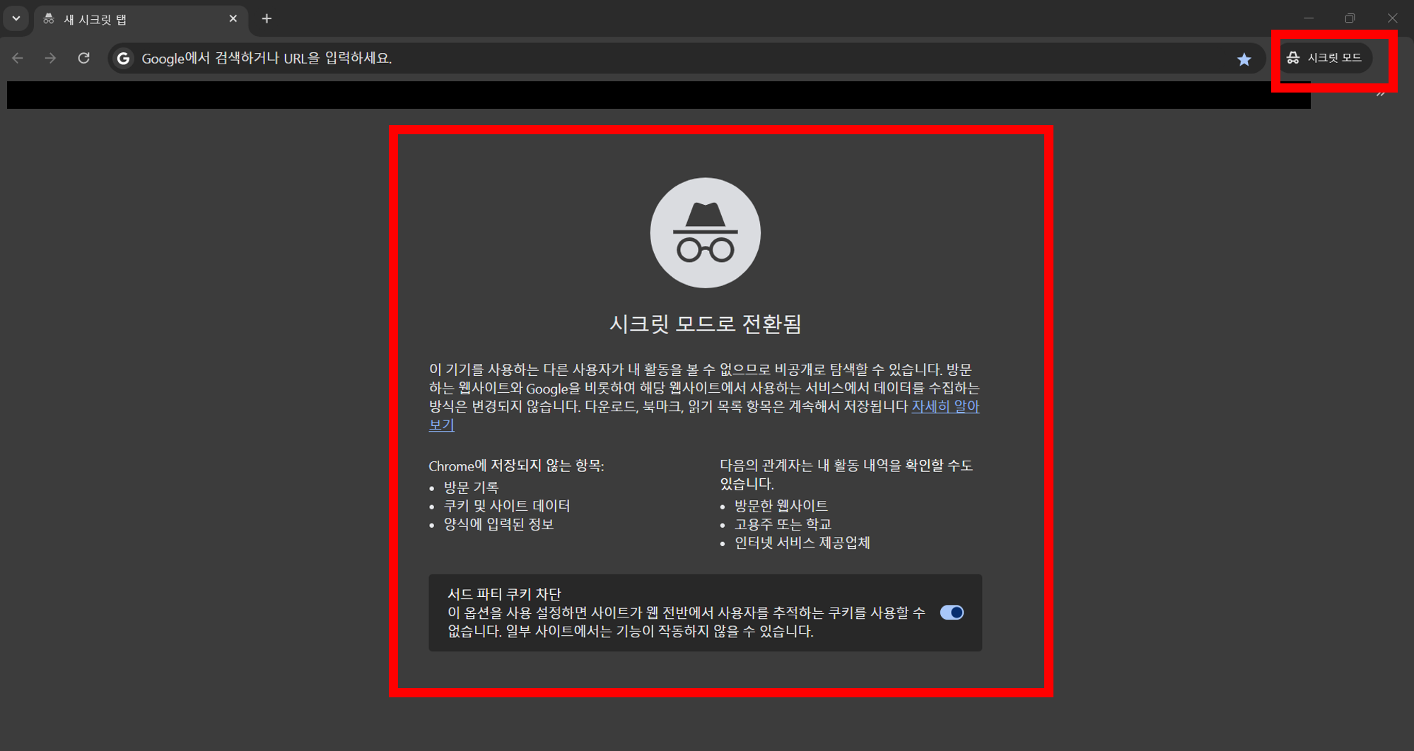Go back with the back arrow
Image resolution: width=1414 pixels, height=751 pixels.
coord(18,58)
